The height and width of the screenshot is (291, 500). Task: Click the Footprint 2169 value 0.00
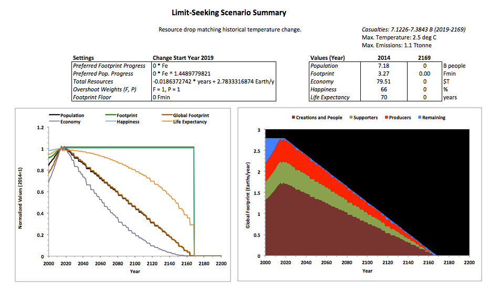pyautogui.click(x=424, y=74)
